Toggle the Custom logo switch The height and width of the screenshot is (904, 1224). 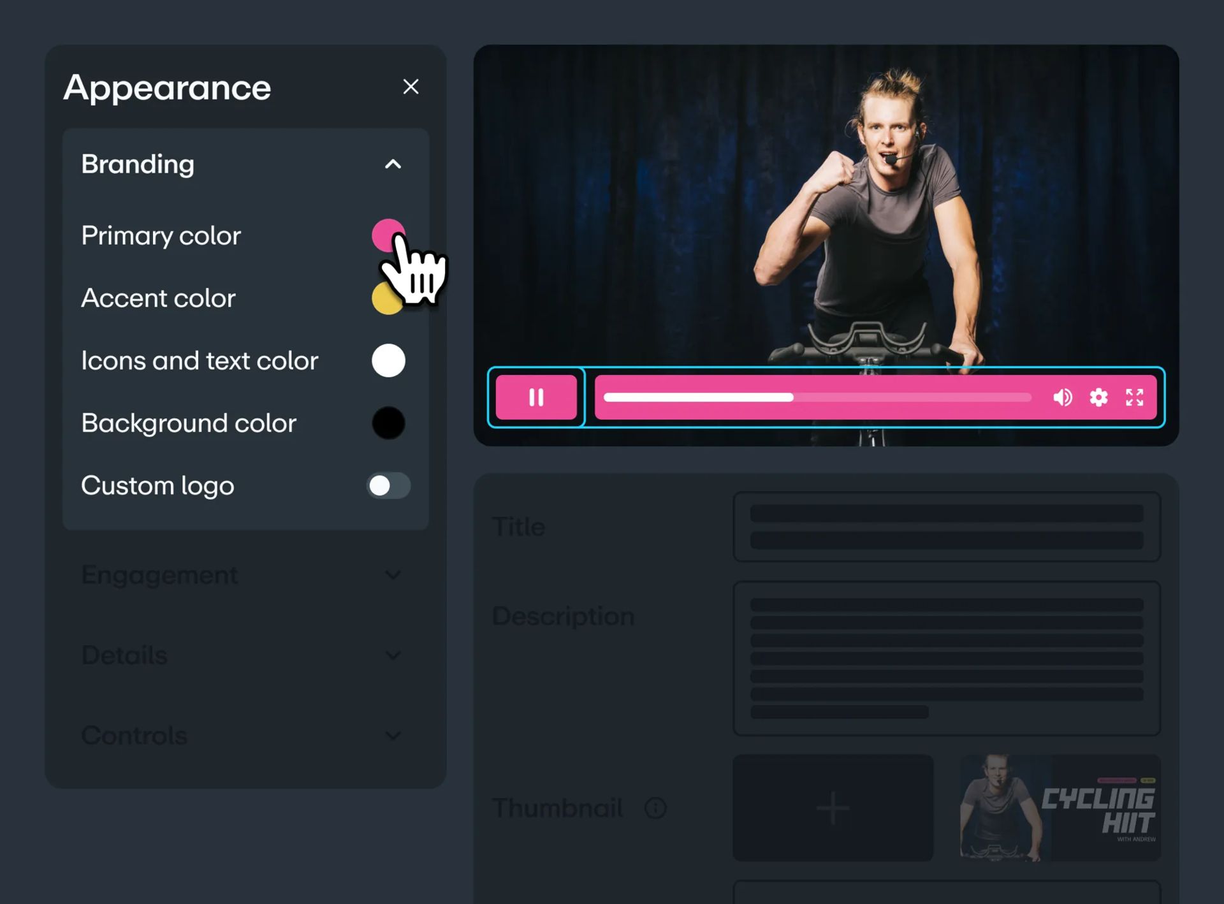(x=388, y=486)
